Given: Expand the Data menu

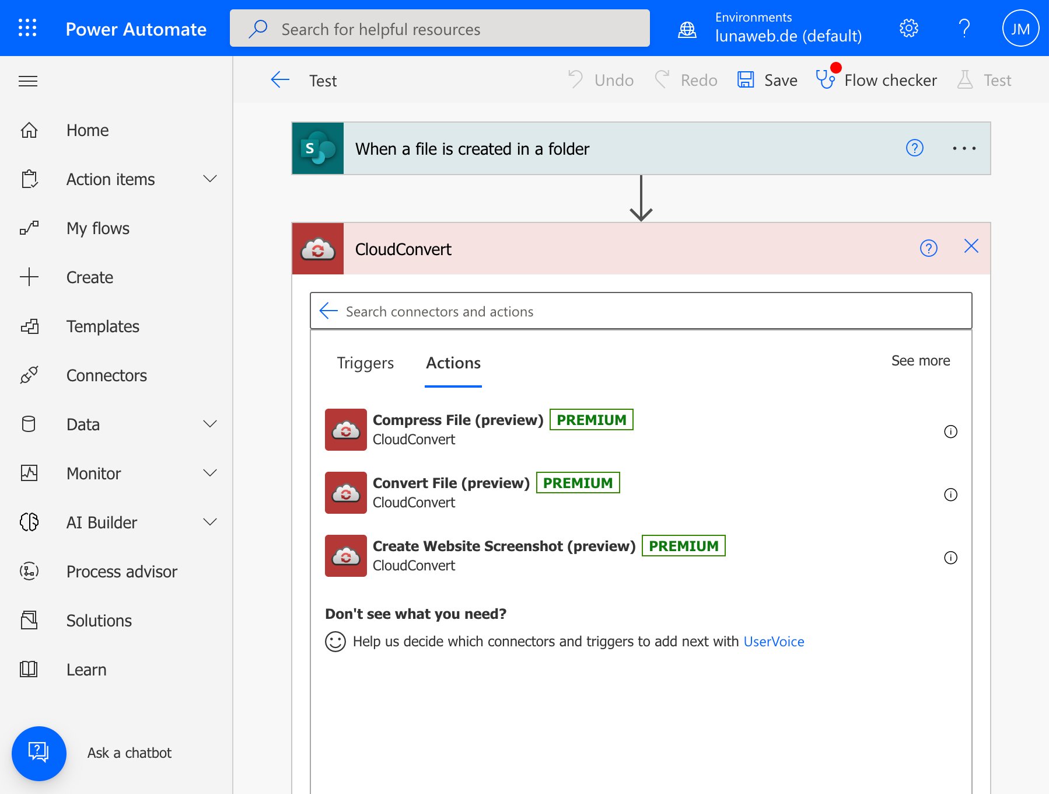Looking at the screenshot, I should [210, 424].
